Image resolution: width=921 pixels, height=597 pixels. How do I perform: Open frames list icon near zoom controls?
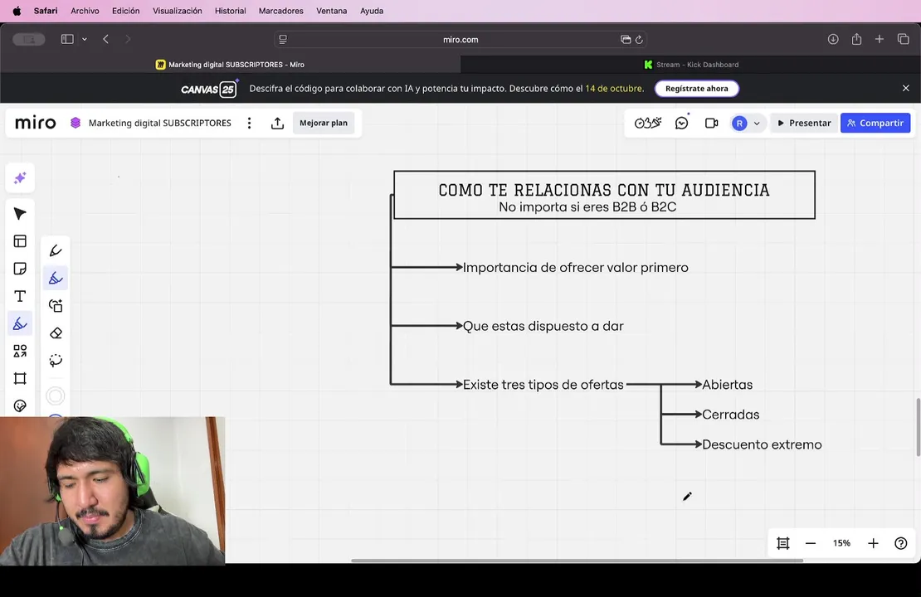[783, 544]
